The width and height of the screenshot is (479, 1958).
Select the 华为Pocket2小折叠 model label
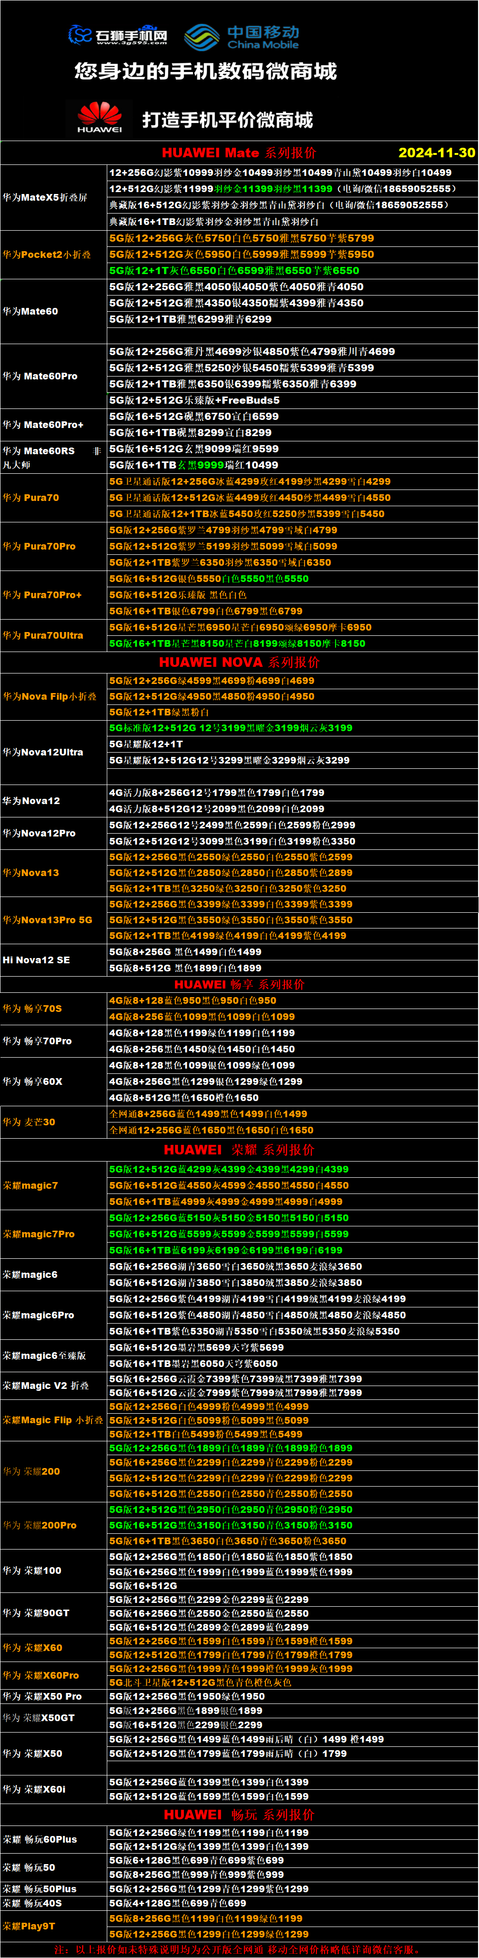[x=46, y=255]
